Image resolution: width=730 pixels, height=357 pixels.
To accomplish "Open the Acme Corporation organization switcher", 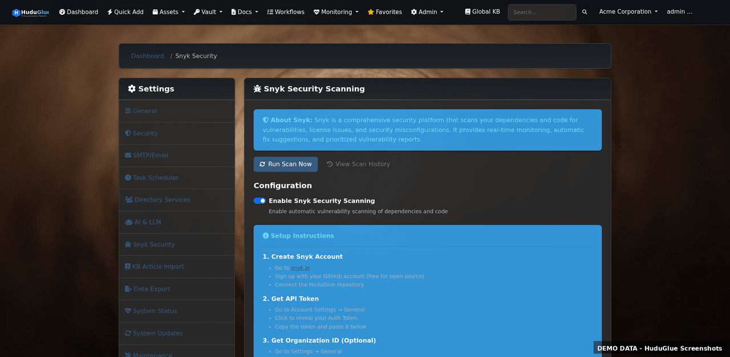I will (x=628, y=11).
